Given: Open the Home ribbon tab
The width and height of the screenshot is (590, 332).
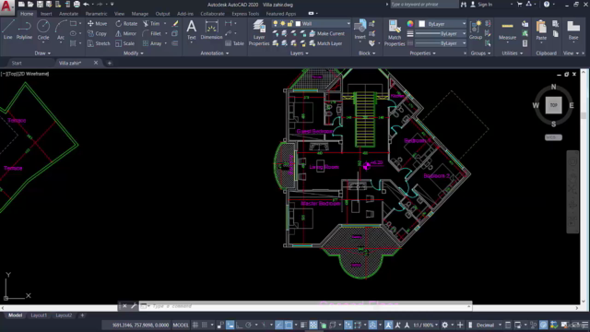Looking at the screenshot, I should coord(27,14).
